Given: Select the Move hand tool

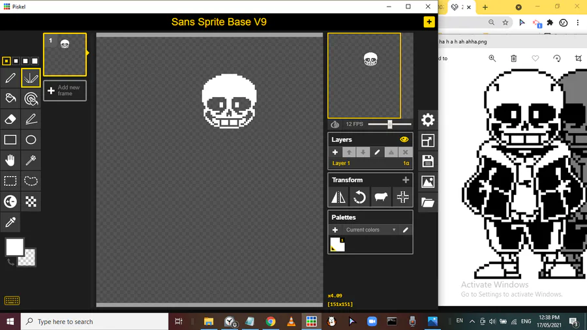Looking at the screenshot, I should coord(10,160).
